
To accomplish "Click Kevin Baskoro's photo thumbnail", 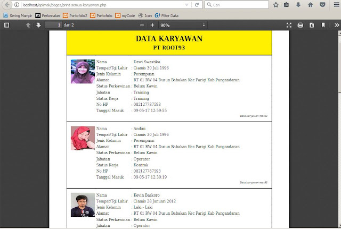I will pos(83,205).
